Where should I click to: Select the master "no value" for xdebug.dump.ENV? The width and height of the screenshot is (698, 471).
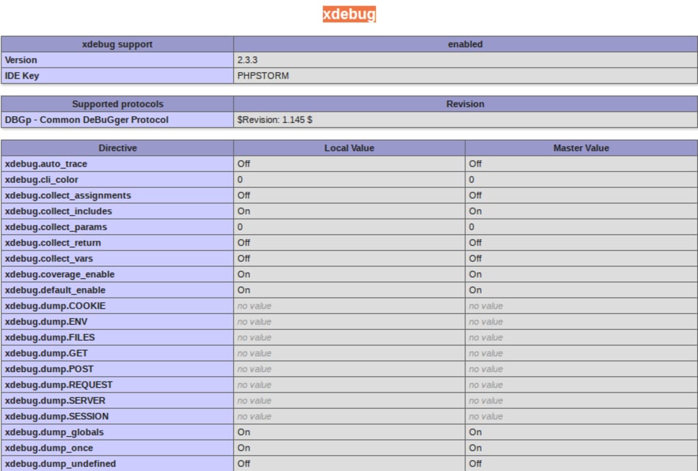[486, 322]
